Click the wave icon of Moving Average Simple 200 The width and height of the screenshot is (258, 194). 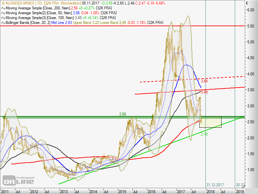tap(3, 8)
